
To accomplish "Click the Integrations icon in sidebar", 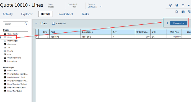I will pos(5,61).
